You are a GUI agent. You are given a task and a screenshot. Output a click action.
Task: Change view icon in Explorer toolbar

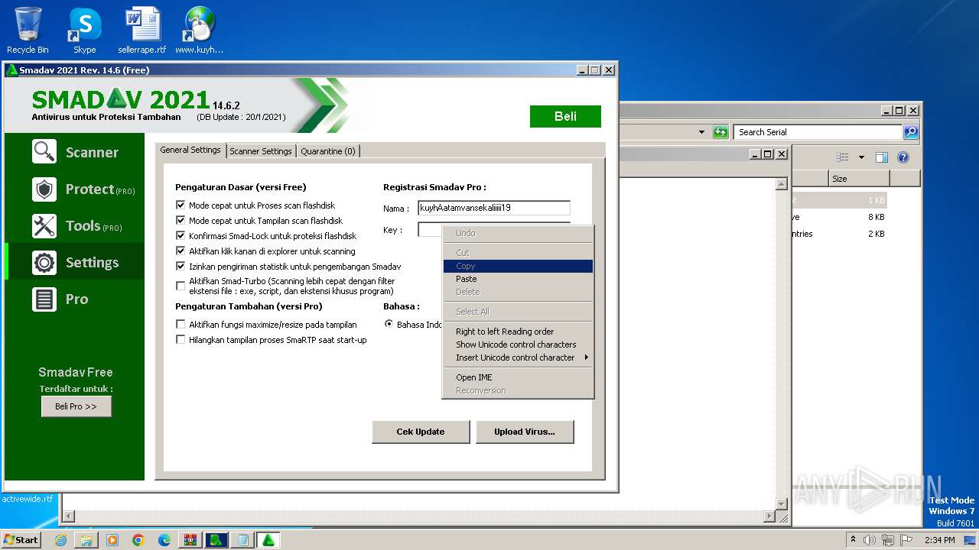tap(843, 157)
